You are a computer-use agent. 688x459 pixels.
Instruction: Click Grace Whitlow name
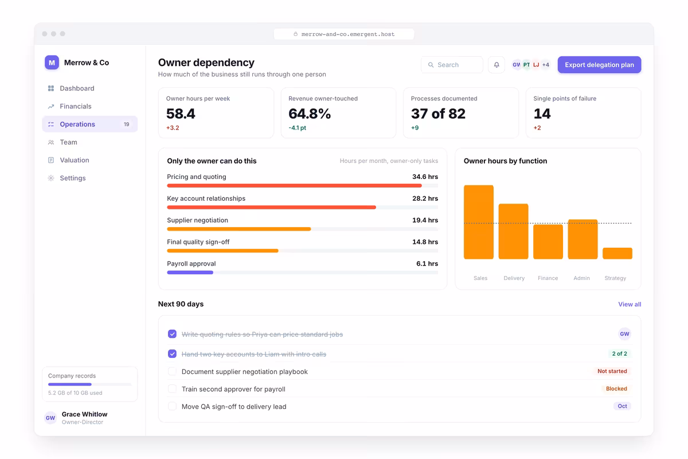(84, 414)
